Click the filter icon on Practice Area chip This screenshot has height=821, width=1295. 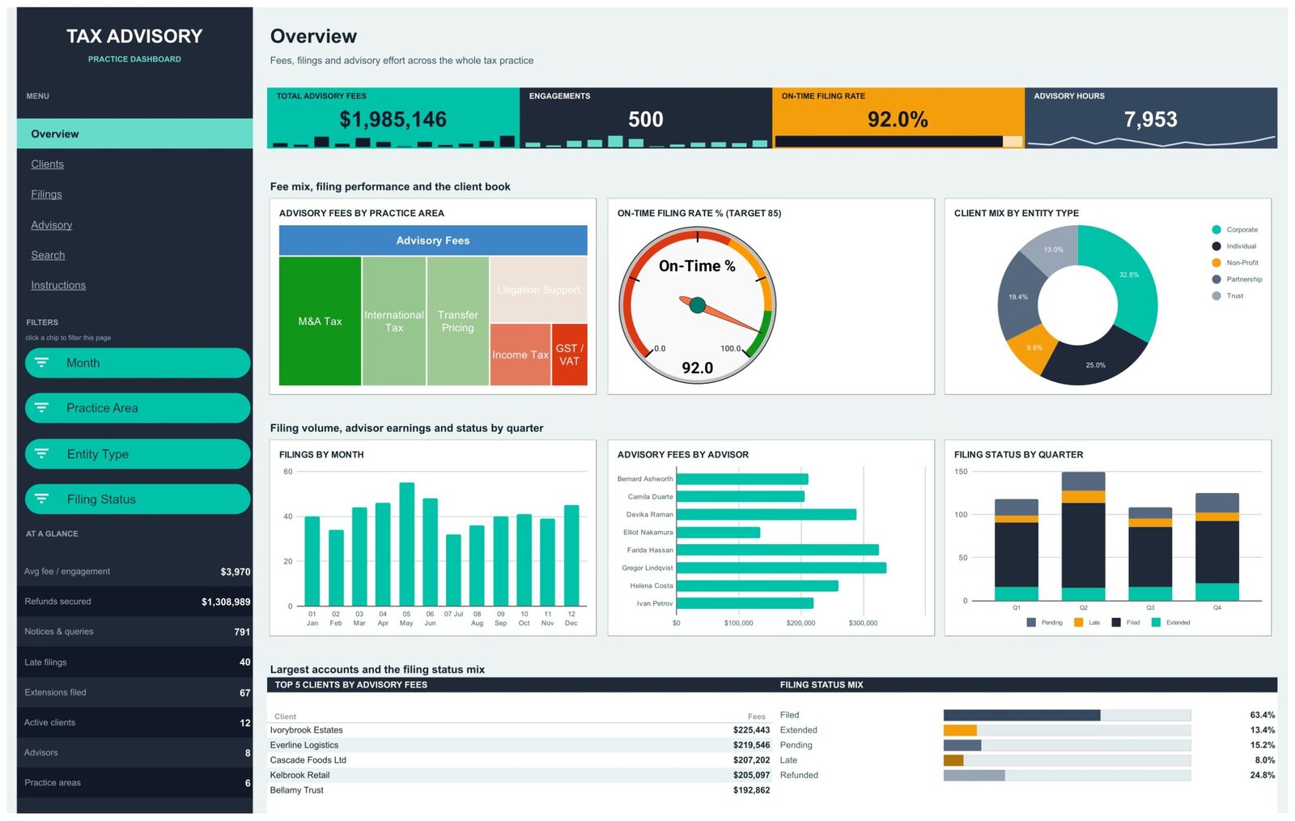click(x=41, y=408)
